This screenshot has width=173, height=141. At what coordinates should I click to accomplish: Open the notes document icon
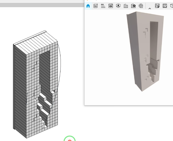pyautogui.click(x=96, y=6)
